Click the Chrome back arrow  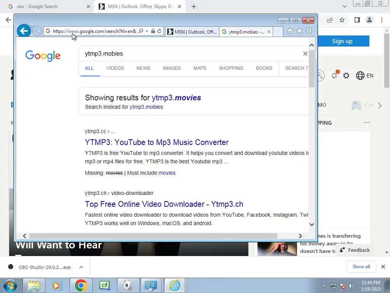[8, 20]
